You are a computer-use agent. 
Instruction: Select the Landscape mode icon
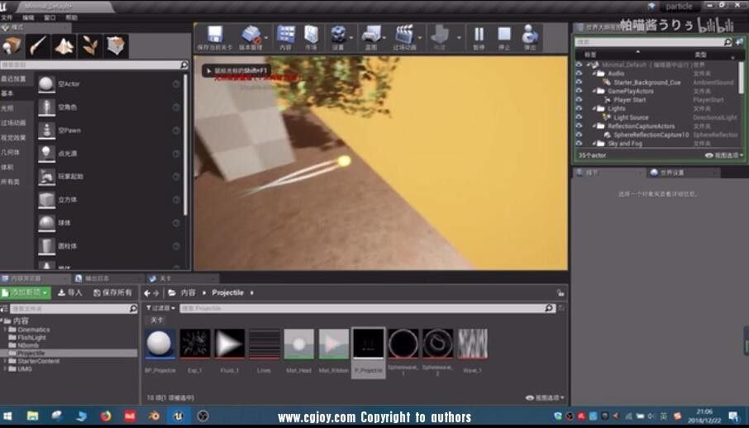tap(64, 46)
